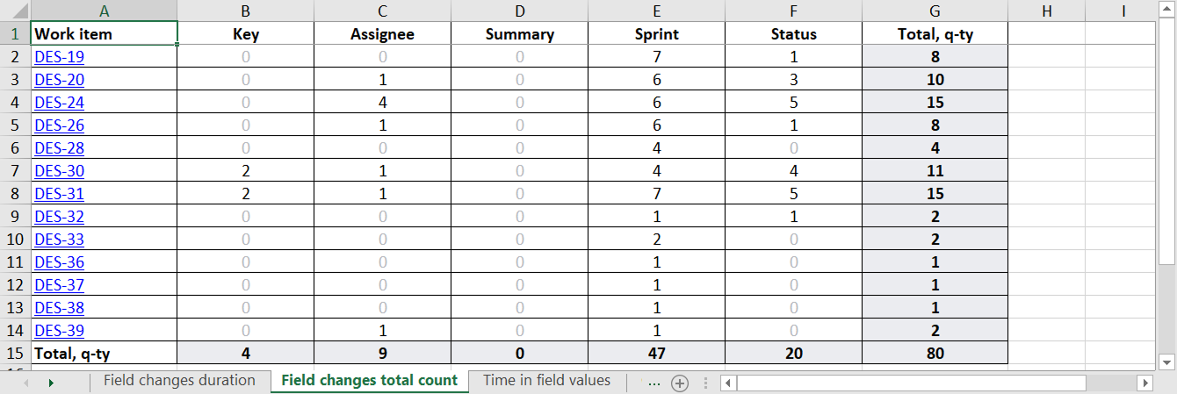Select row 8 header
The height and width of the screenshot is (394, 1177).
[15, 194]
